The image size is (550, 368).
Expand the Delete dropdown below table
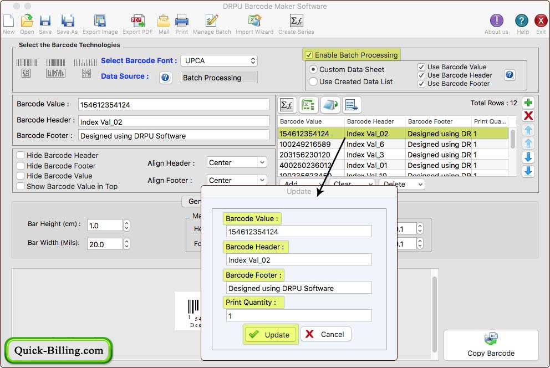click(x=402, y=184)
